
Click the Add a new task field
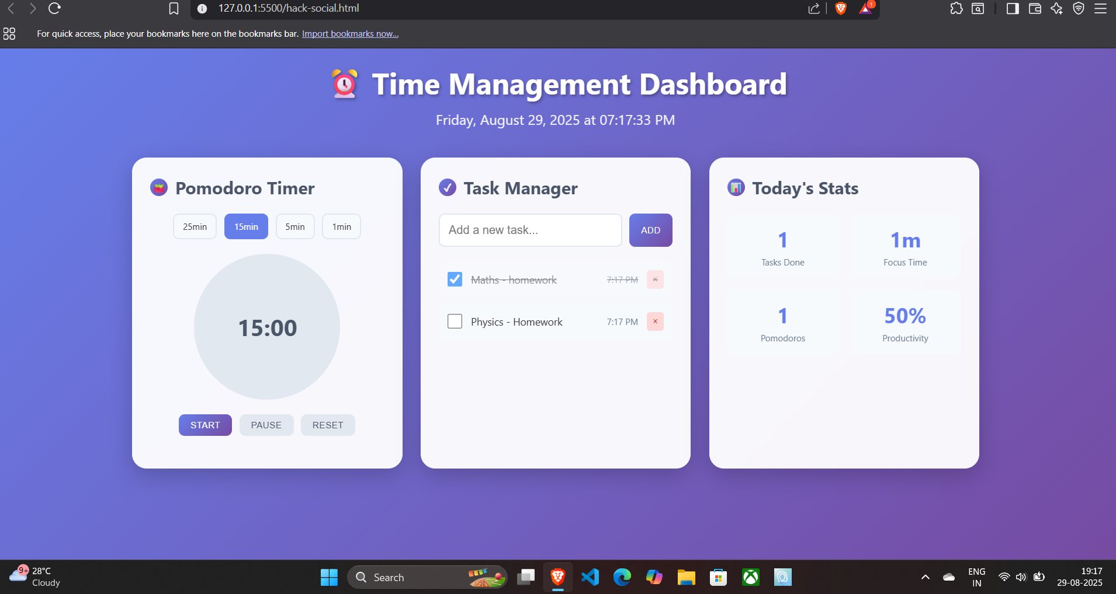pyautogui.click(x=530, y=230)
